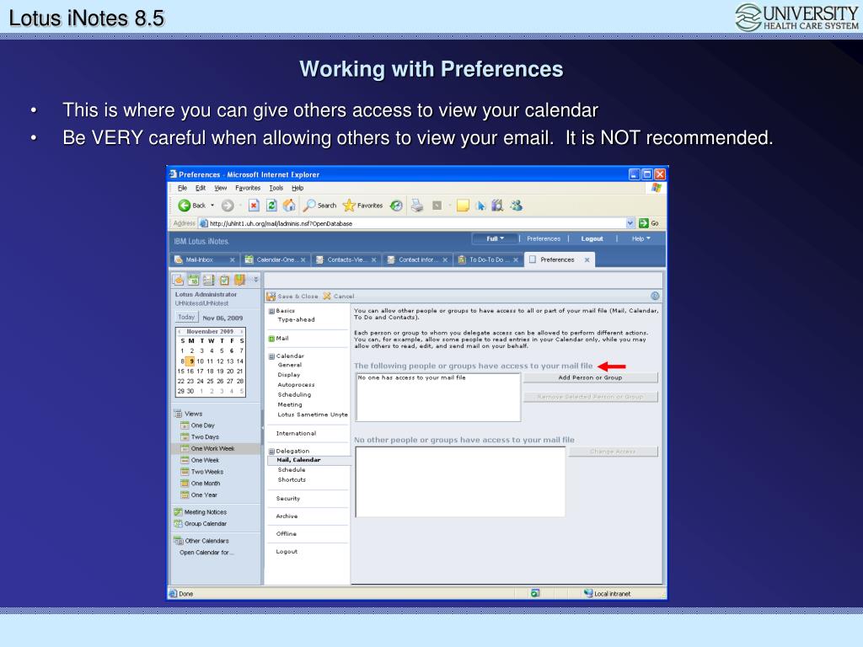Open the address bar dropdown arrow
Screen dimensions: 863x647
click(x=630, y=223)
